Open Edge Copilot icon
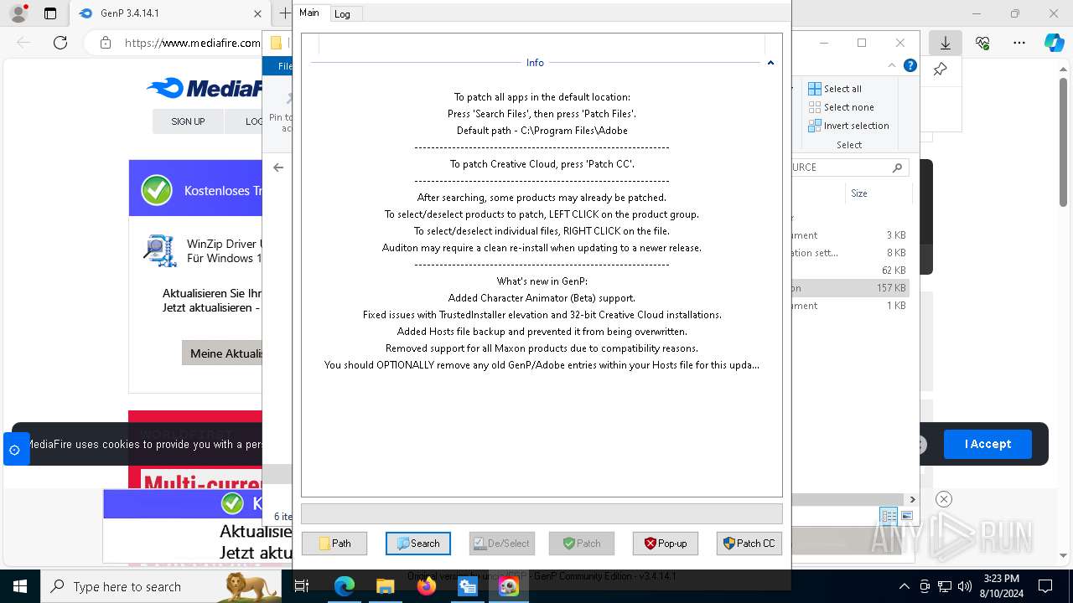Image resolution: width=1073 pixels, height=603 pixels. [1054, 43]
